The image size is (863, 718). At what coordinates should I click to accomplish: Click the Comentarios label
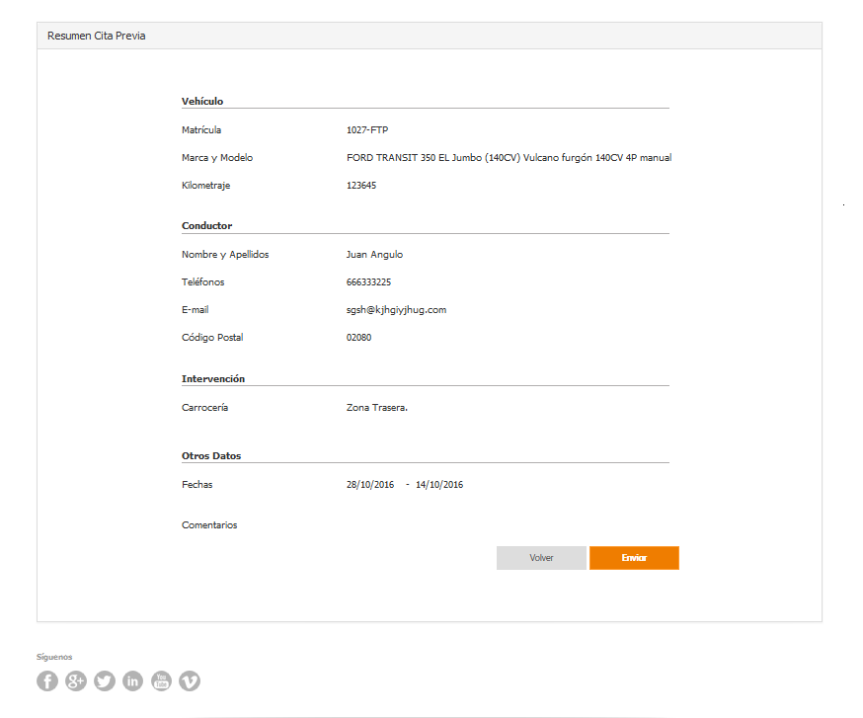pos(209,525)
